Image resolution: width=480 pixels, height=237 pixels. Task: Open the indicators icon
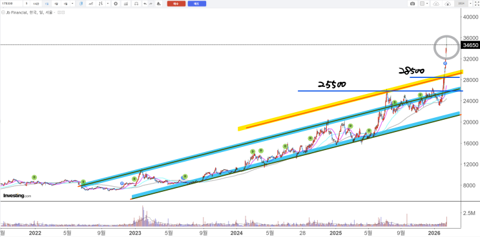pyautogui.click(x=126, y=4)
